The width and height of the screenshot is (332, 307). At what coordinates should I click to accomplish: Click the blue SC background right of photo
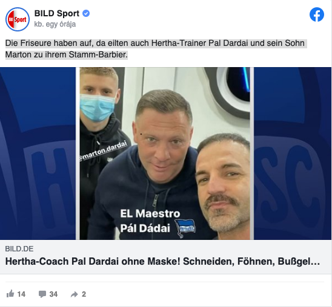(x=293, y=153)
